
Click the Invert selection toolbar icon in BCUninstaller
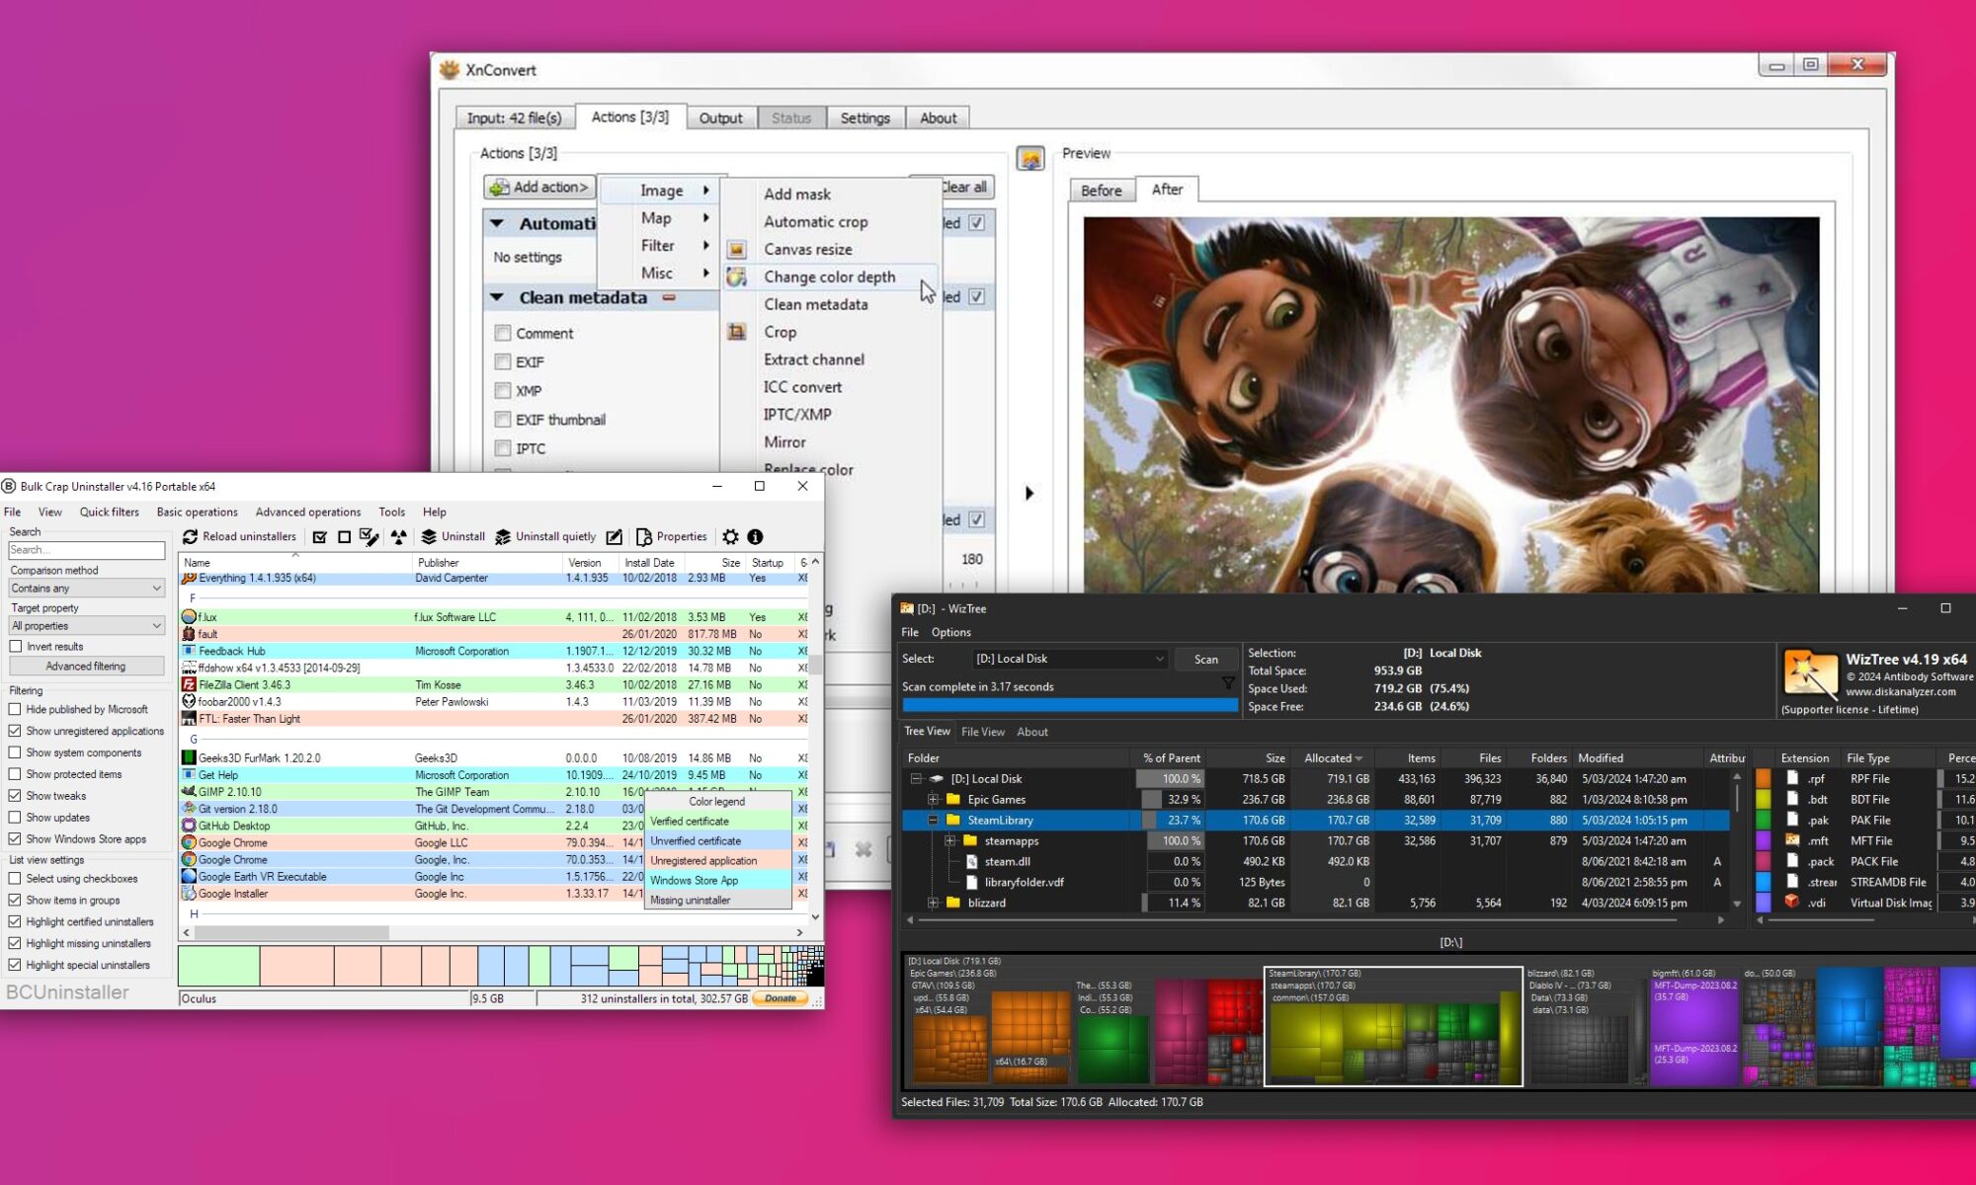coord(370,537)
